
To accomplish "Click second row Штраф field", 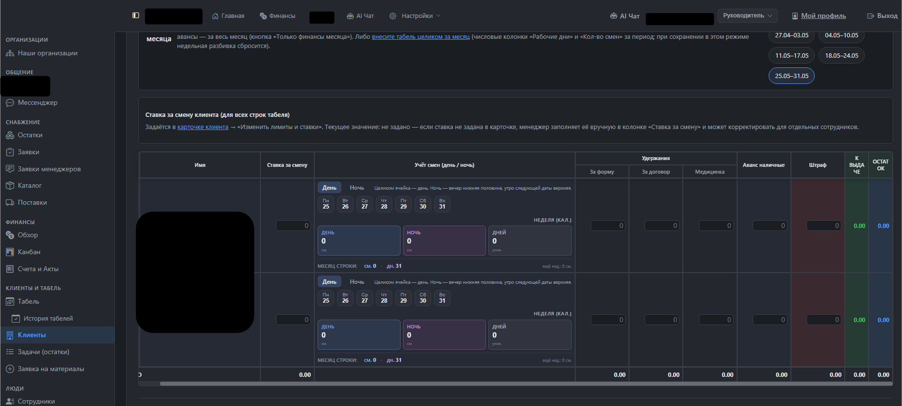I will 824,320.
